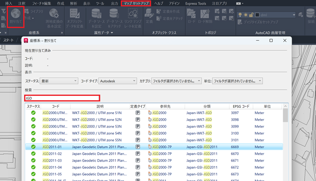Click the ライブラリ coordinate system library icon

click(27, 11)
